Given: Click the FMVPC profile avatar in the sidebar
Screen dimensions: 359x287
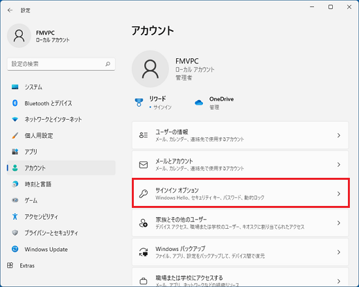Looking at the screenshot, I should tap(19, 36).
